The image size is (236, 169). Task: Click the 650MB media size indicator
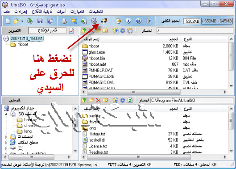[x=217, y=21]
